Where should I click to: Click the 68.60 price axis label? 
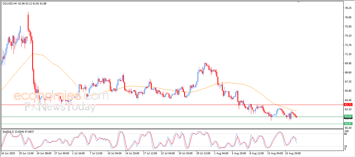[349, 72]
